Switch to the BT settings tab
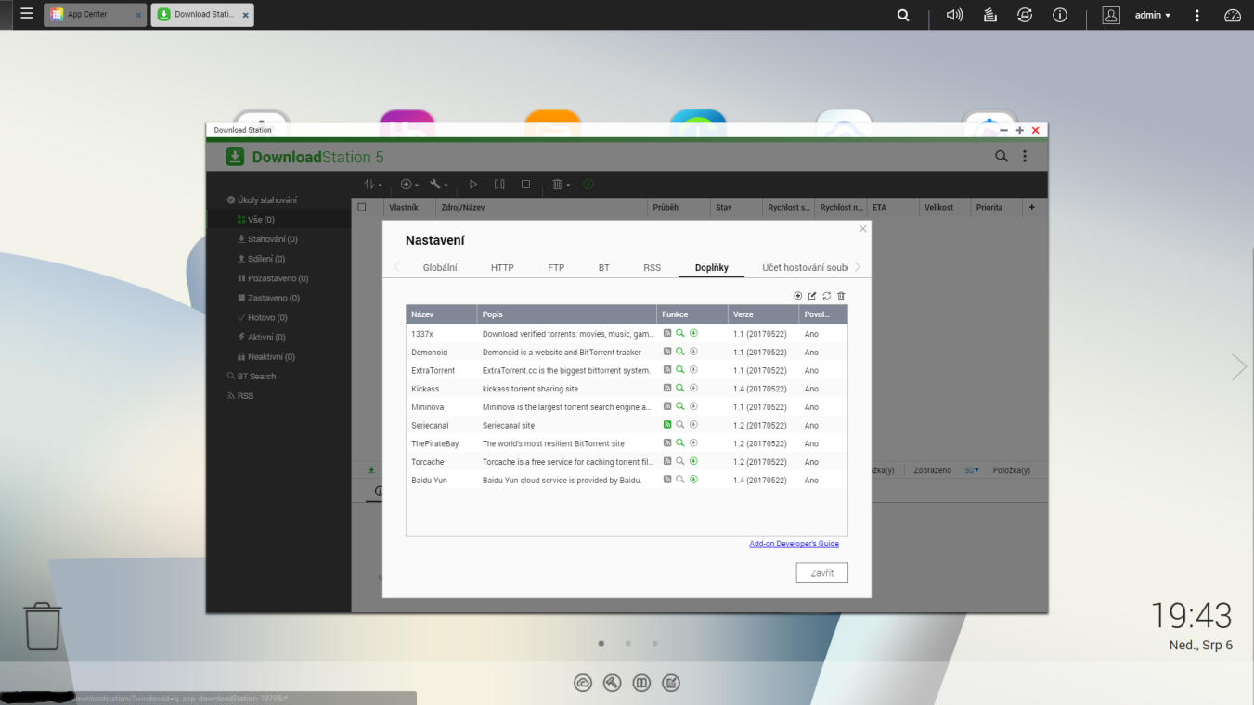Viewport: 1254px width, 705px height. (x=604, y=268)
